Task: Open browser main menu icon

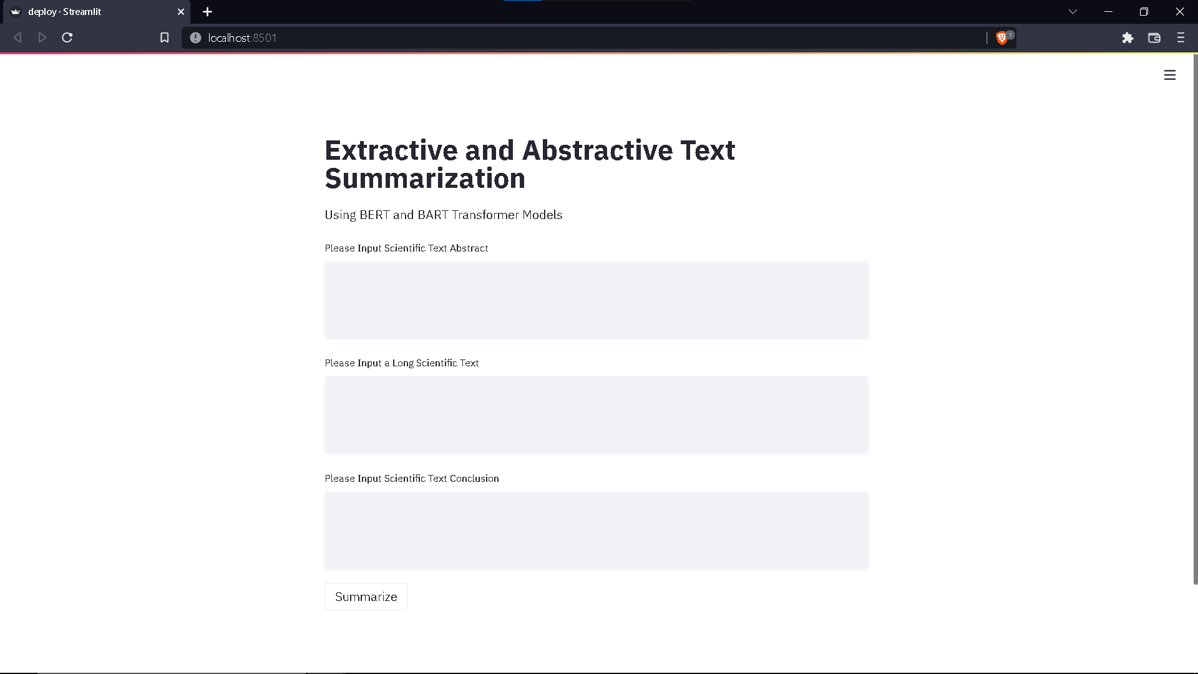Action: (1180, 38)
